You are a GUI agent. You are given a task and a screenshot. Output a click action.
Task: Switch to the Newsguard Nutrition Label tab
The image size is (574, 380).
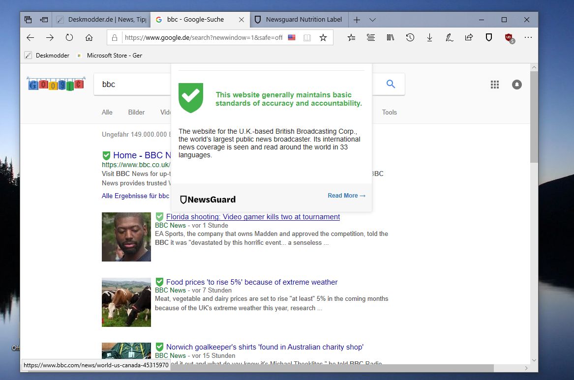(x=299, y=20)
